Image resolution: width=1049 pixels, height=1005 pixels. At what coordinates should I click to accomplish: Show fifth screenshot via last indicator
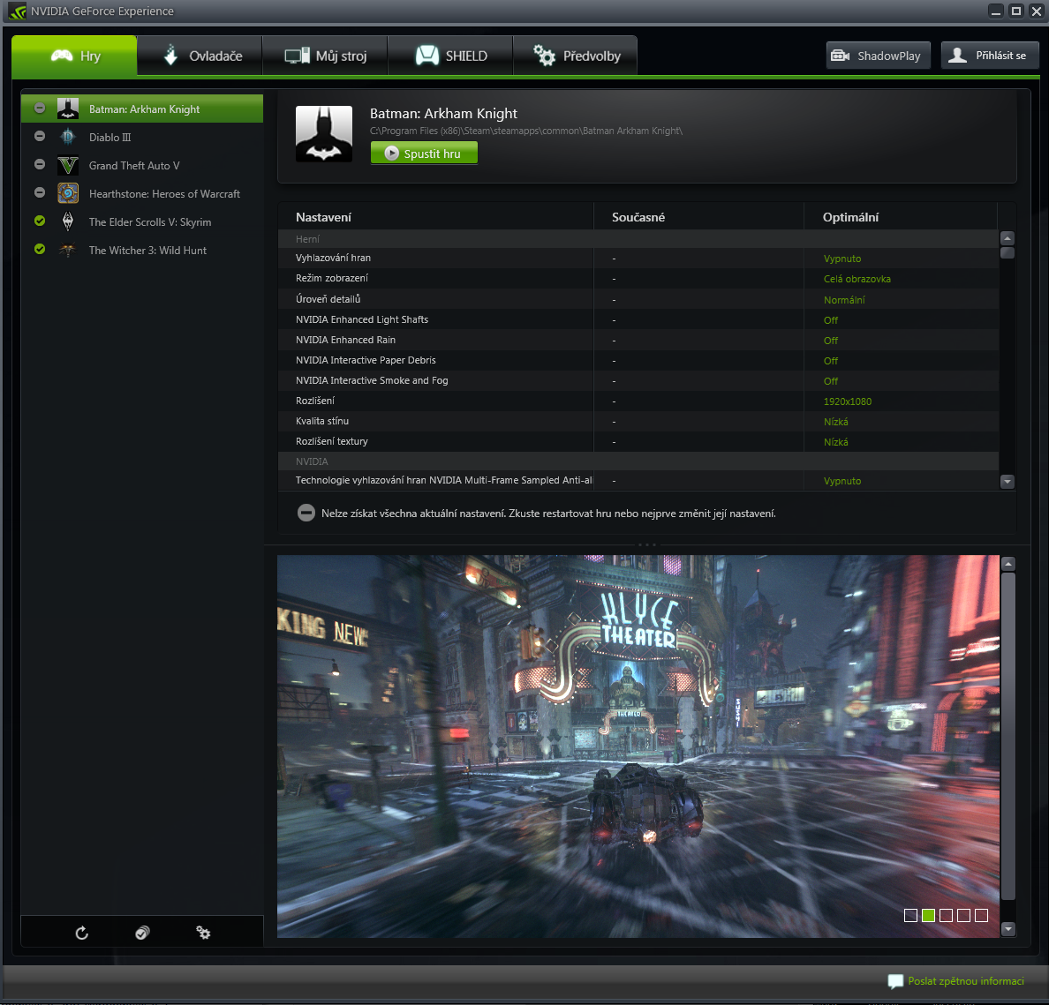[981, 915]
